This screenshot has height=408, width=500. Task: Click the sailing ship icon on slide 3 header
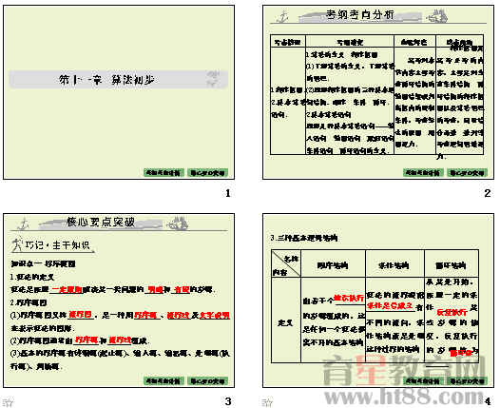178,223
